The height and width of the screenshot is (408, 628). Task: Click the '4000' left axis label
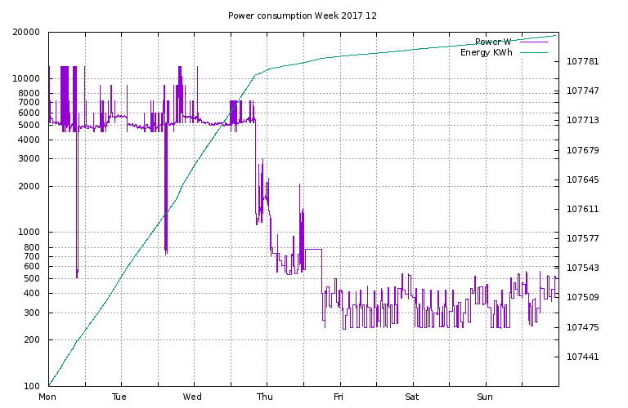29,140
